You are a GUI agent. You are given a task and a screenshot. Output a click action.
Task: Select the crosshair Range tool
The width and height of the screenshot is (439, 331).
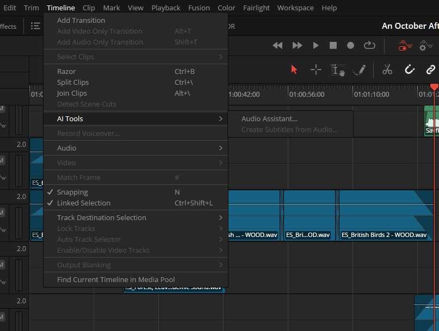(x=316, y=70)
